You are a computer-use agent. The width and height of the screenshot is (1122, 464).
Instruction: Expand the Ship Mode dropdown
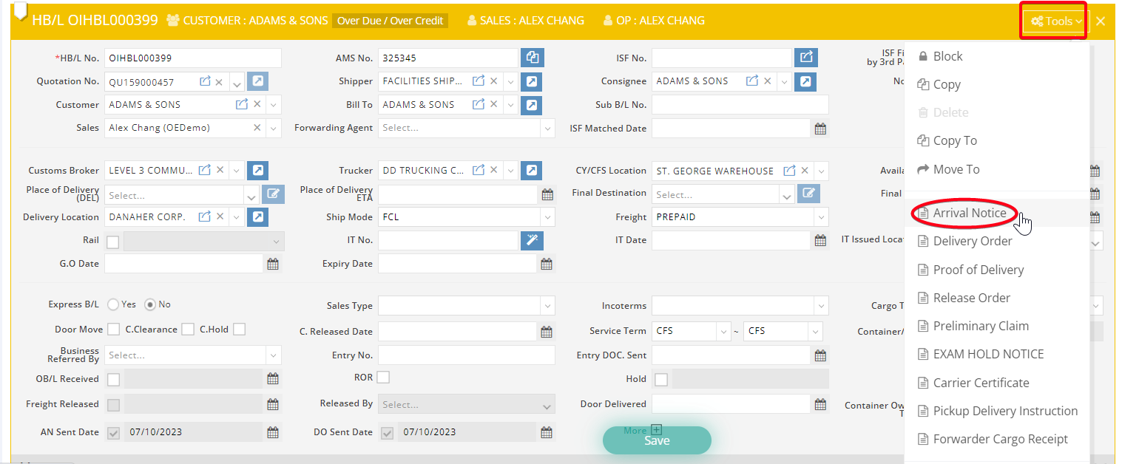click(x=547, y=217)
